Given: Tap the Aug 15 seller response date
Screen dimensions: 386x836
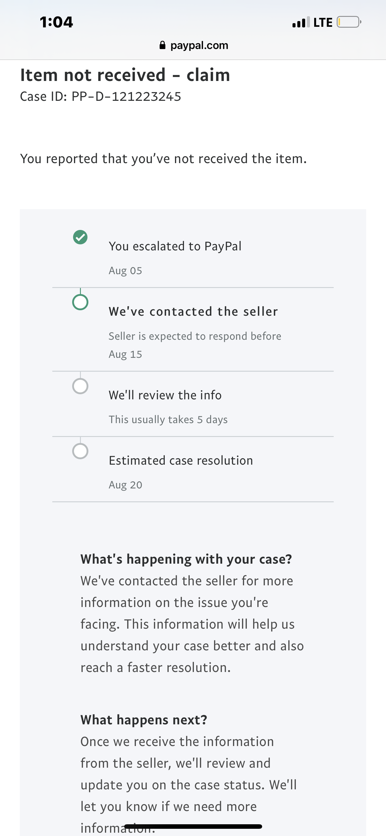Looking at the screenshot, I should pos(125,354).
